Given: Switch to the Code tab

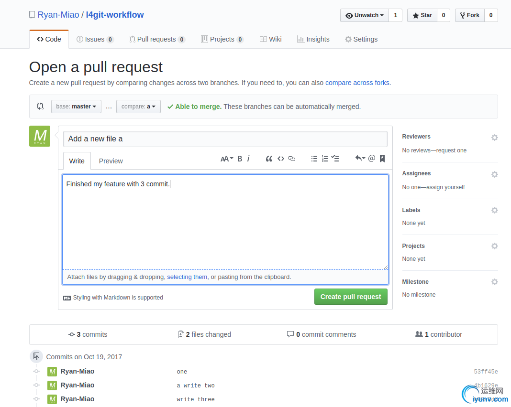Looking at the screenshot, I should tap(49, 39).
